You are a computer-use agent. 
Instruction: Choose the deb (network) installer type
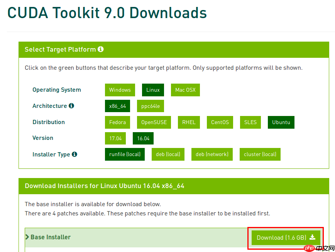point(212,154)
